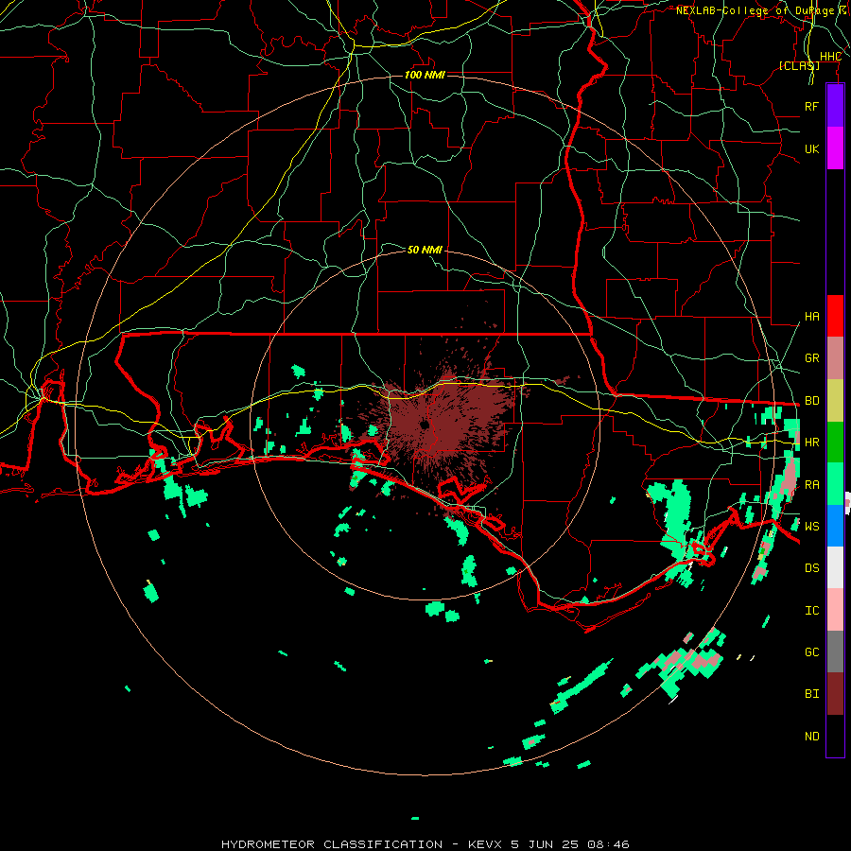The image size is (851, 851).
Task: Click the RA legend label
Action: click(x=812, y=485)
